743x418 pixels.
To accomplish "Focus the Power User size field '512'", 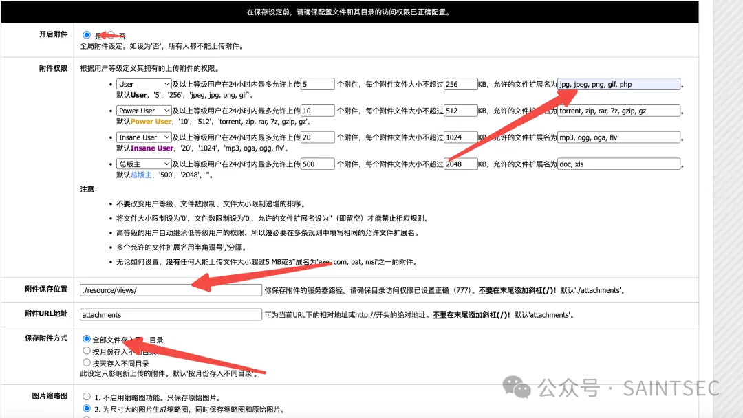I will (x=460, y=111).
